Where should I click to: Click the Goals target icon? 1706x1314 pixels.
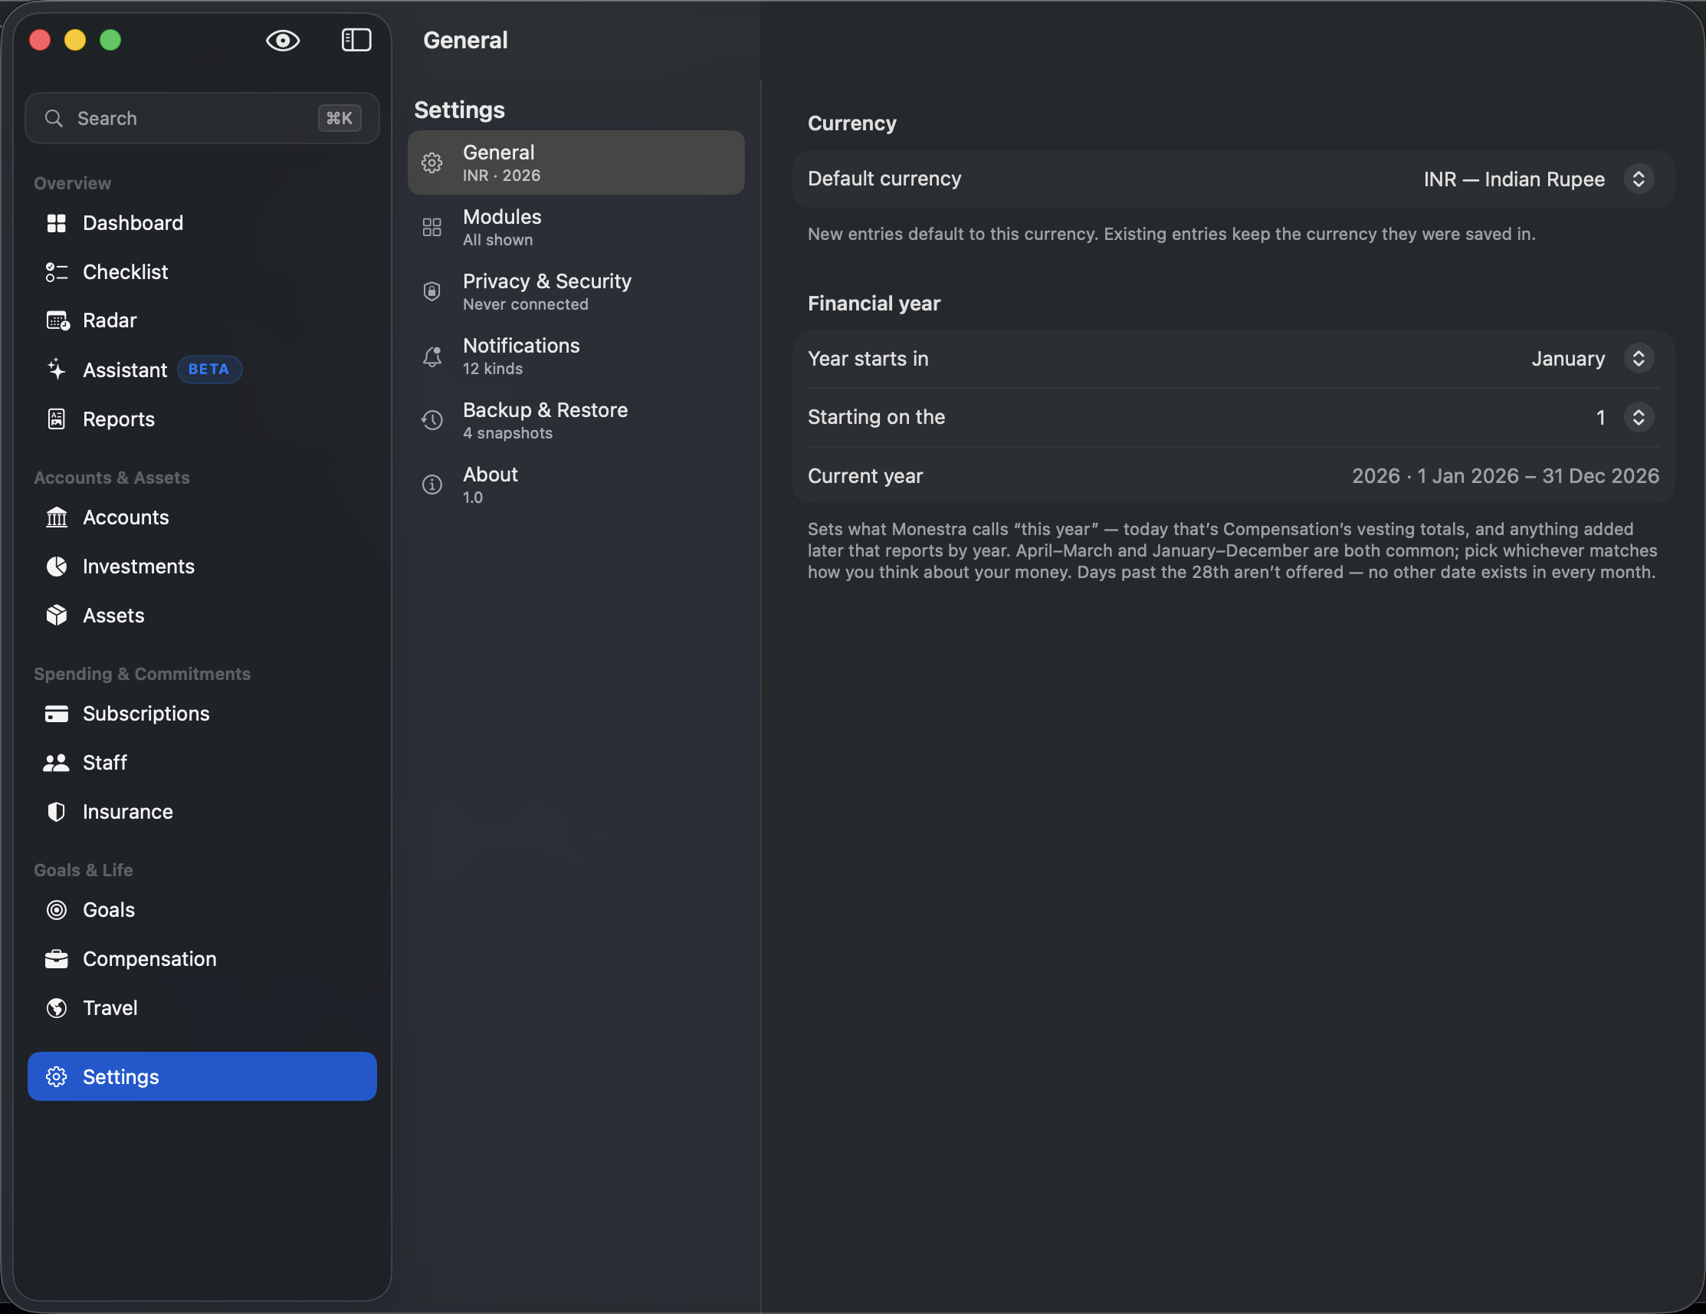[56, 910]
